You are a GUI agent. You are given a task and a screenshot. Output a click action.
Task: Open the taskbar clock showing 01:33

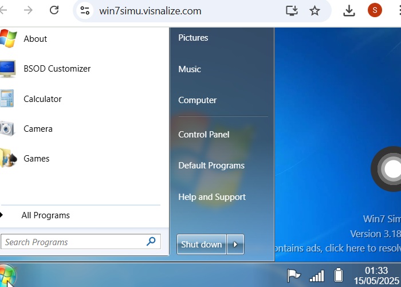click(376, 276)
